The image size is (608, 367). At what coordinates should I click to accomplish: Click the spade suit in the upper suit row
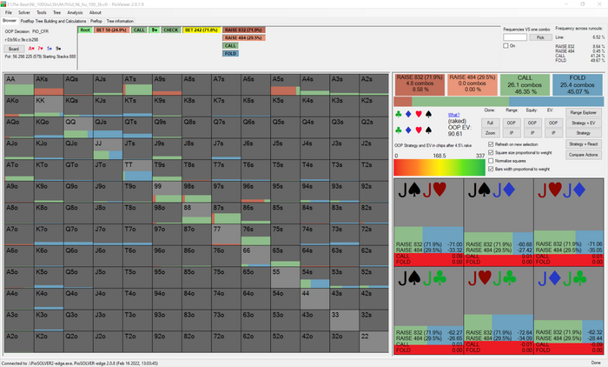[x=428, y=114]
